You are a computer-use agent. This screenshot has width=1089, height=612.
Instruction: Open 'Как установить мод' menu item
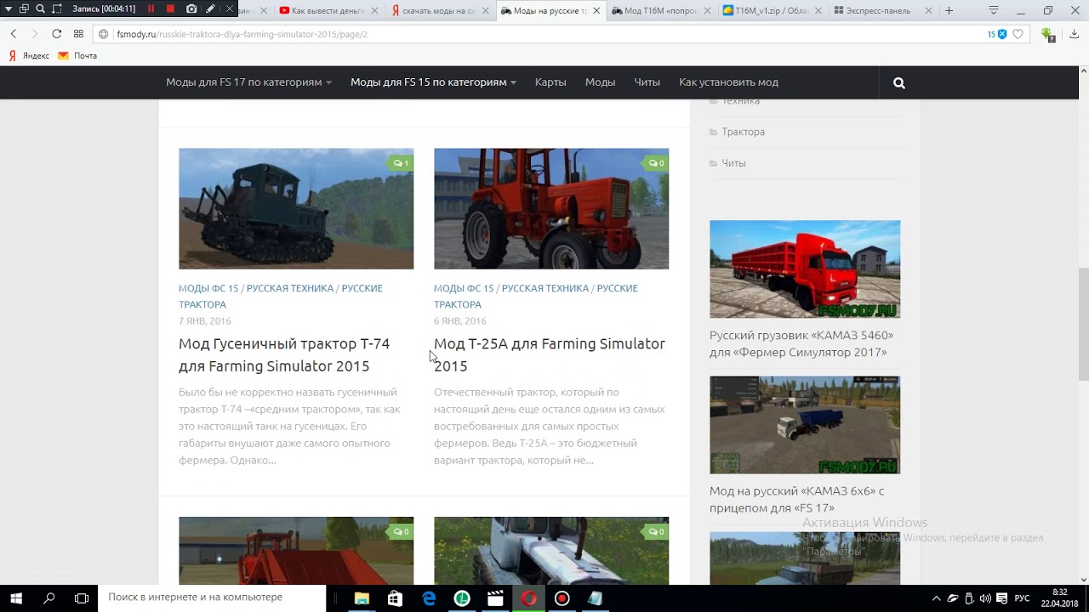pyautogui.click(x=728, y=82)
